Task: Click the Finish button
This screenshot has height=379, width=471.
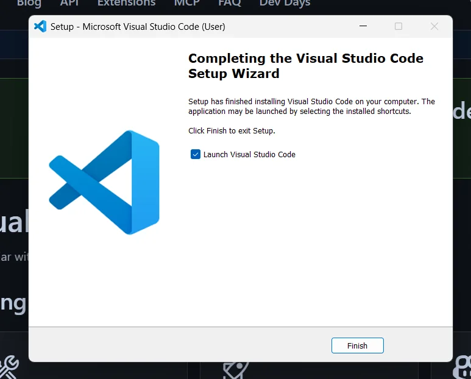Action: 357,345
